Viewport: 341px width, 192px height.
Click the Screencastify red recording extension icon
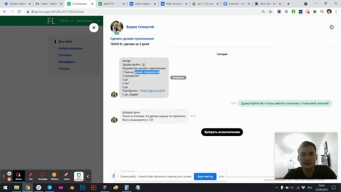tap(307, 12)
